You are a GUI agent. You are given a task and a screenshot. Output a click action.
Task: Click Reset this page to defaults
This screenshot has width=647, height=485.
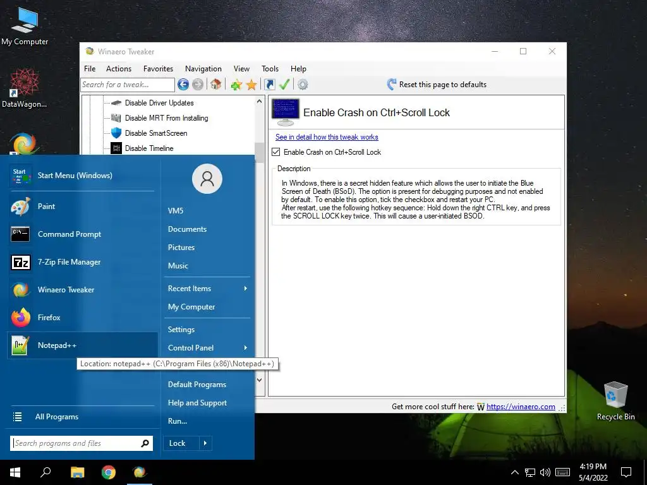tap(437, 85)
